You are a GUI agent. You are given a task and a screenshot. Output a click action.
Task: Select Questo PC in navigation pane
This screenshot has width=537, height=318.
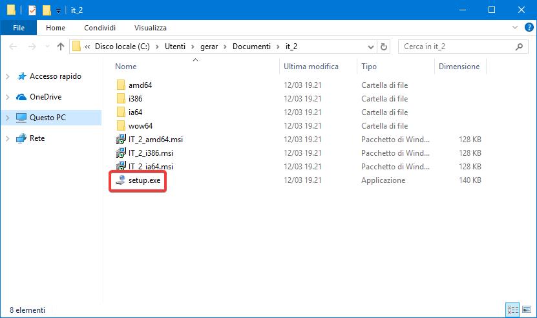[48, 117]
